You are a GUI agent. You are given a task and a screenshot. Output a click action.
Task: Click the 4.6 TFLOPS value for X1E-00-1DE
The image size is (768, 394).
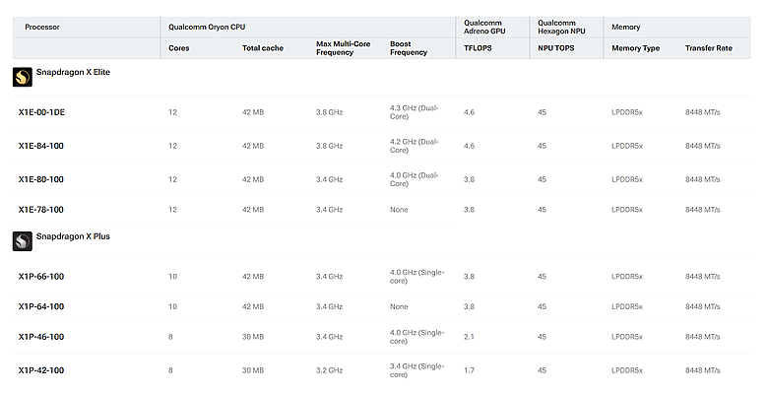pos(470,112)
